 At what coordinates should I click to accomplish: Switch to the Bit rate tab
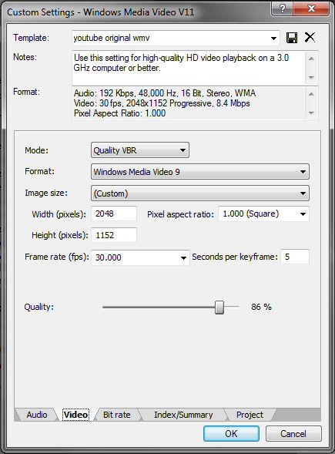[x=117, y=415]
